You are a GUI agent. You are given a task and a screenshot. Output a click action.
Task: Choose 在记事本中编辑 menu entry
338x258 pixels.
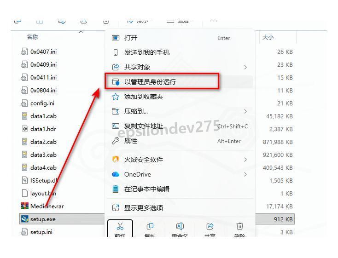(x=180, y=189)
